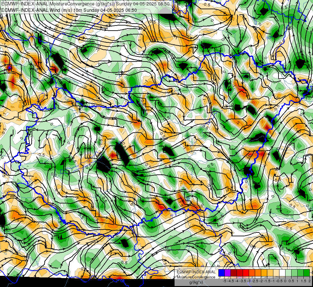The width and height of the screenshot is (313, 287).
Task: Click the purple legend swatch
Action: [228, 273]
